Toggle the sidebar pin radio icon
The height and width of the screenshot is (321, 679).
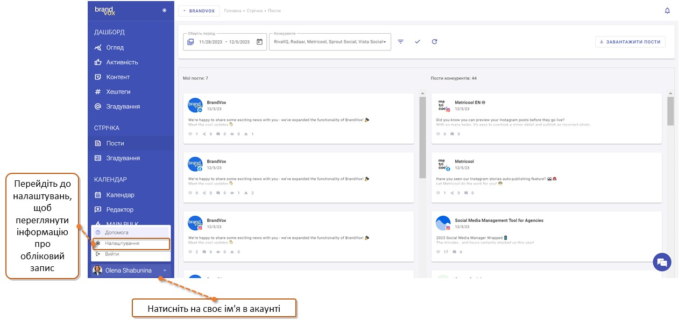[x=164, y=10]
